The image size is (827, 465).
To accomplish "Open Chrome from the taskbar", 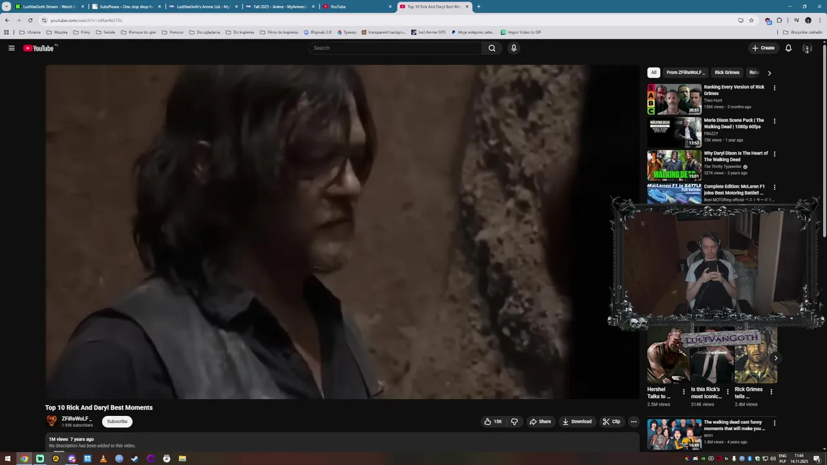I will (24, 459).
